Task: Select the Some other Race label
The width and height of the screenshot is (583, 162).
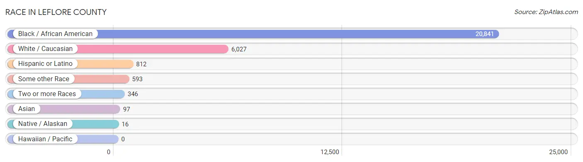Action: pos(44,79)
